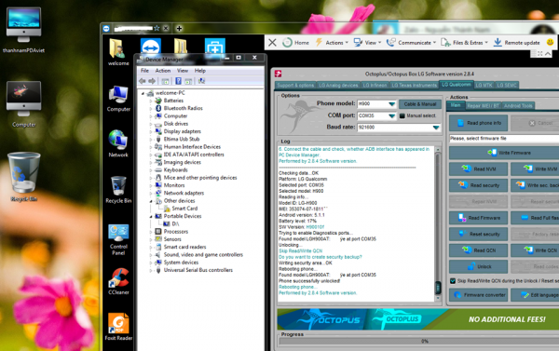The width and height of the screenshot is (559, 351).
Task: Open Device Manager View menu
Action: pos(183,71)
